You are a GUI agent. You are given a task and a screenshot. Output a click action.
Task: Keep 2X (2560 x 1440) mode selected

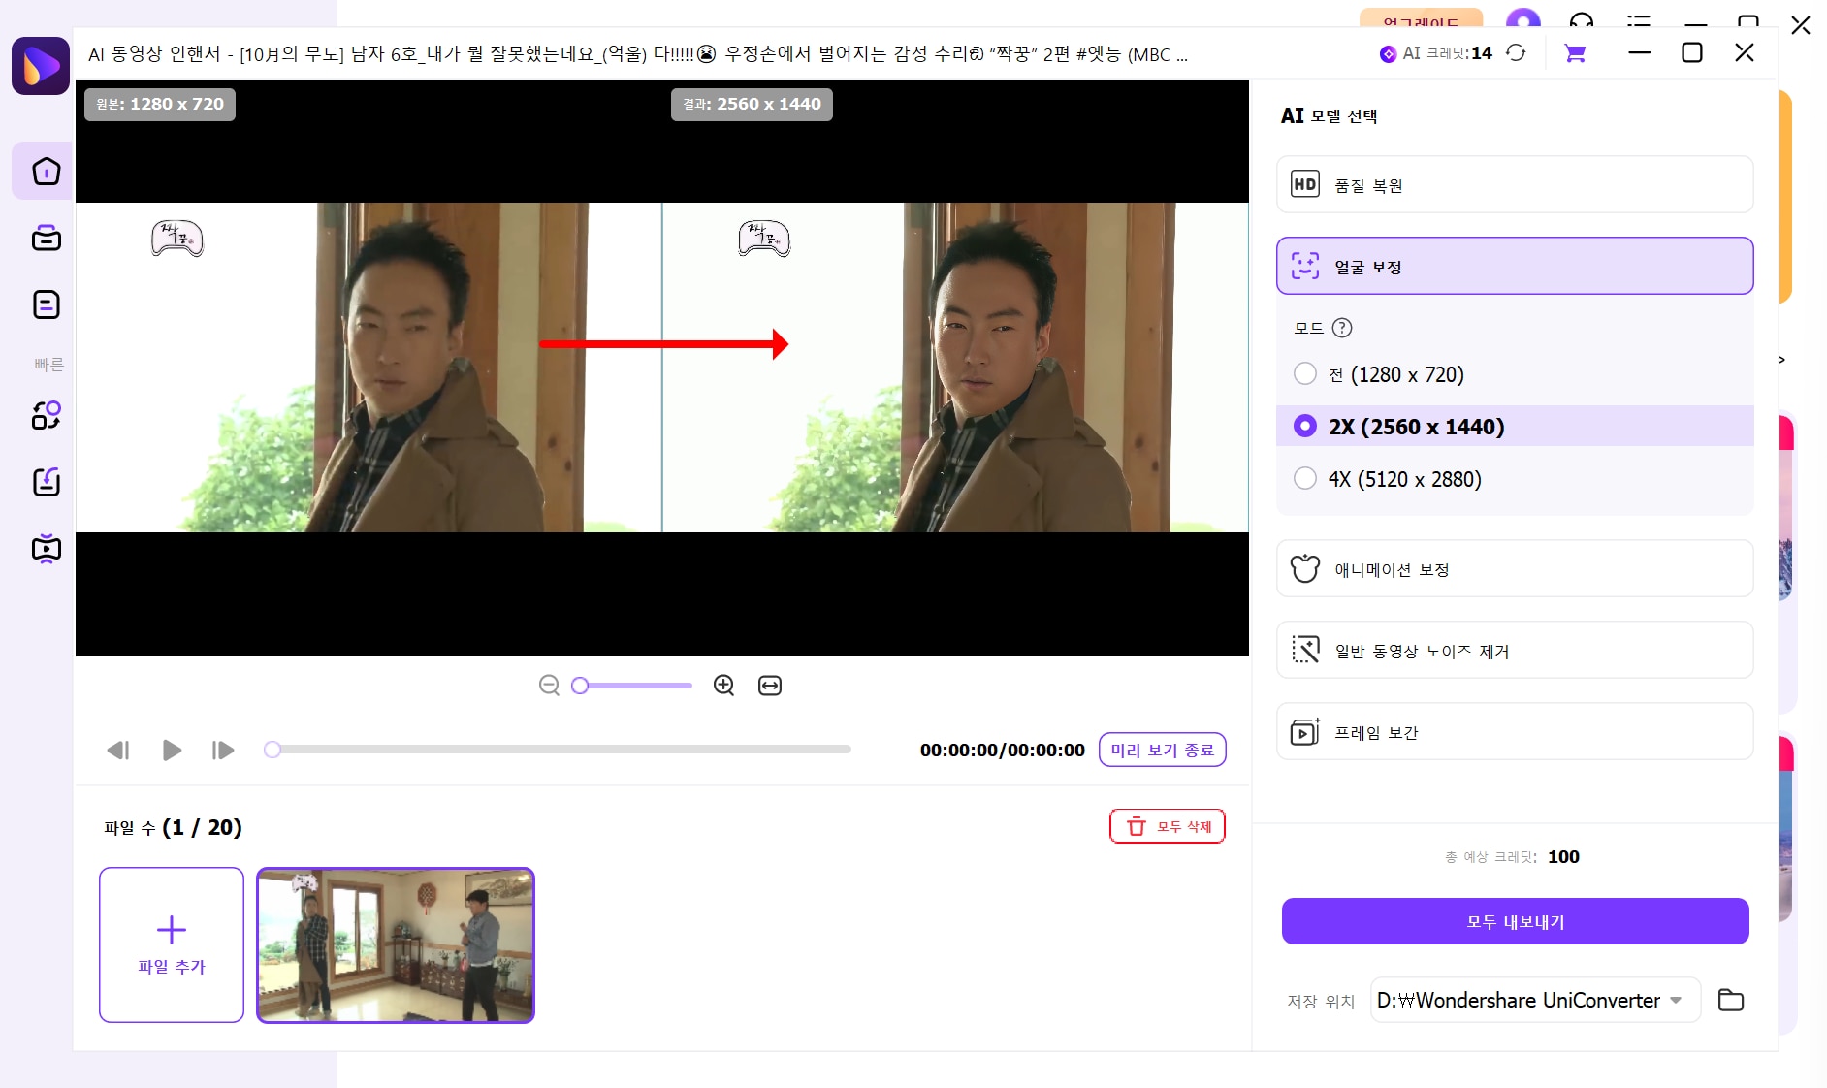(x=1304, y=426)
